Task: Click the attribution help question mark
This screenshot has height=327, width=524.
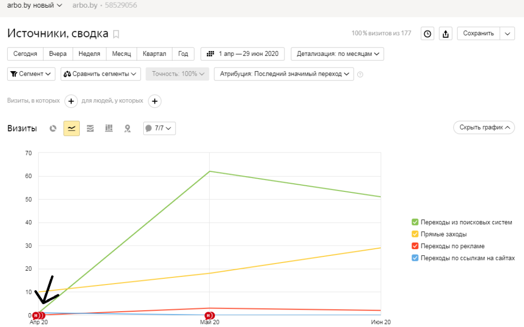Action: click(x=360, y=74)
